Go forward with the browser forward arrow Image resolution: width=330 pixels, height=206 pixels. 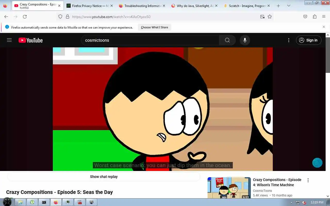tap(15, 17)
